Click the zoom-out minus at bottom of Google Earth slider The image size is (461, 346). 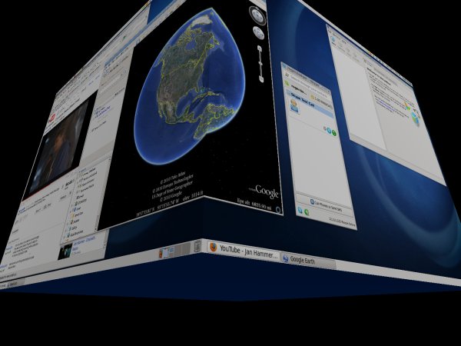(261, 79)
